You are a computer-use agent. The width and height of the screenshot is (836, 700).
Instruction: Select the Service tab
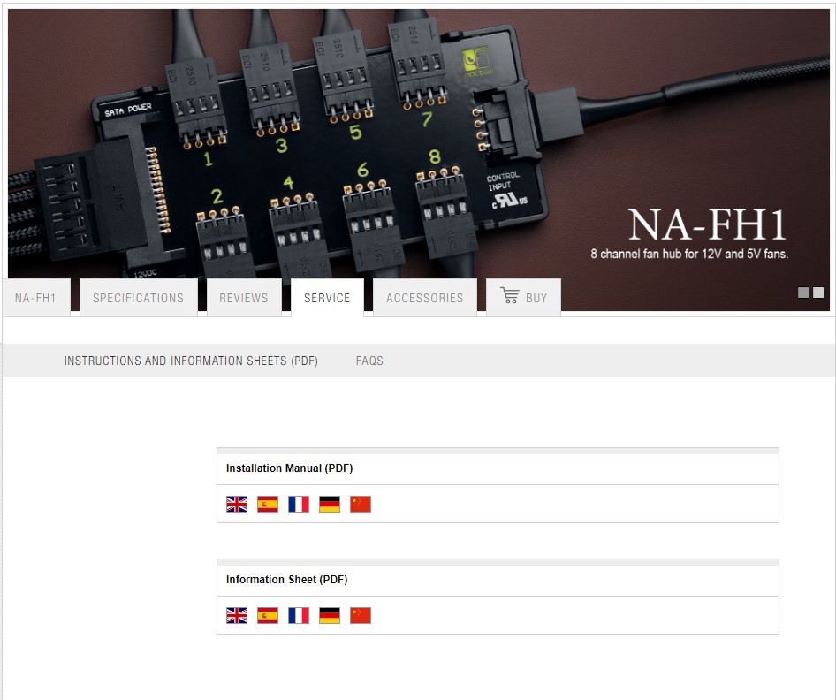click(x=327, y=298)
